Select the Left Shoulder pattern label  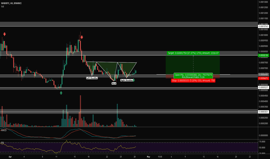(x=92, y=78)
